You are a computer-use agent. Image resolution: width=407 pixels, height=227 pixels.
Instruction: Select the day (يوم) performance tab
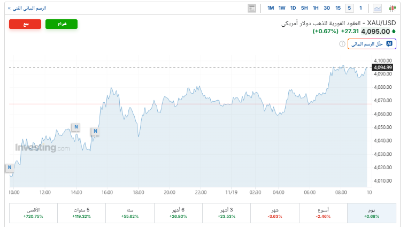tap(372, 213)
